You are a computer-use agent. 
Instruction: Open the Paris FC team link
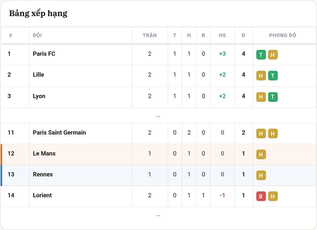[44, 54]
